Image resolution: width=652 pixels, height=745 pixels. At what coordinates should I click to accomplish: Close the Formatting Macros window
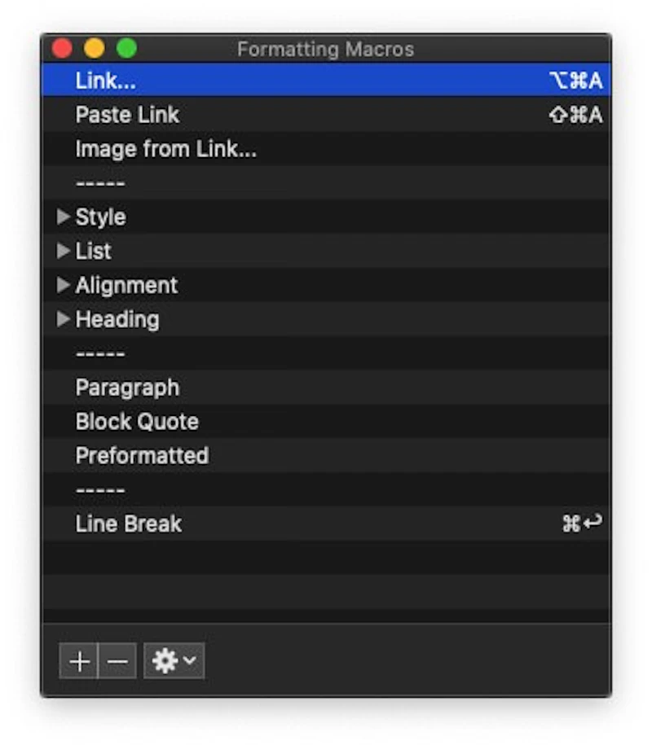point(62,49)
